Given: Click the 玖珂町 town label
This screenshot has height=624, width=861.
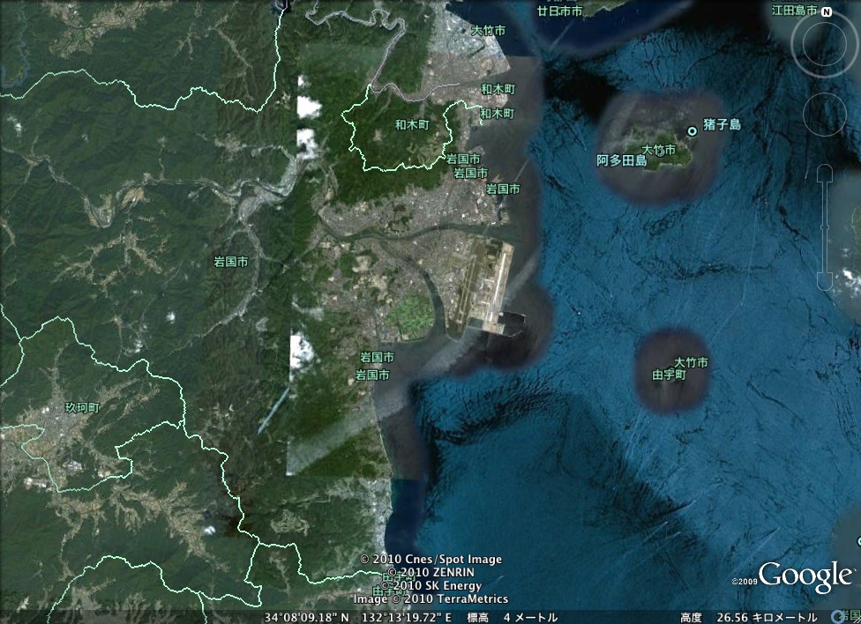Looking at the screenshot, I should point(82,408).
